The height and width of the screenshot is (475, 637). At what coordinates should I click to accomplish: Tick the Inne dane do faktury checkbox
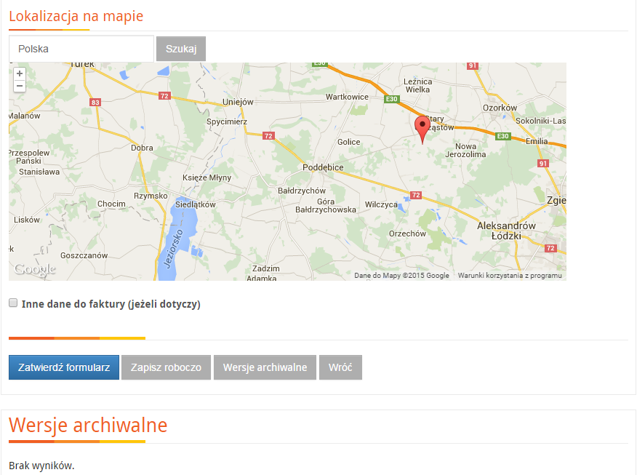(13, 303)
